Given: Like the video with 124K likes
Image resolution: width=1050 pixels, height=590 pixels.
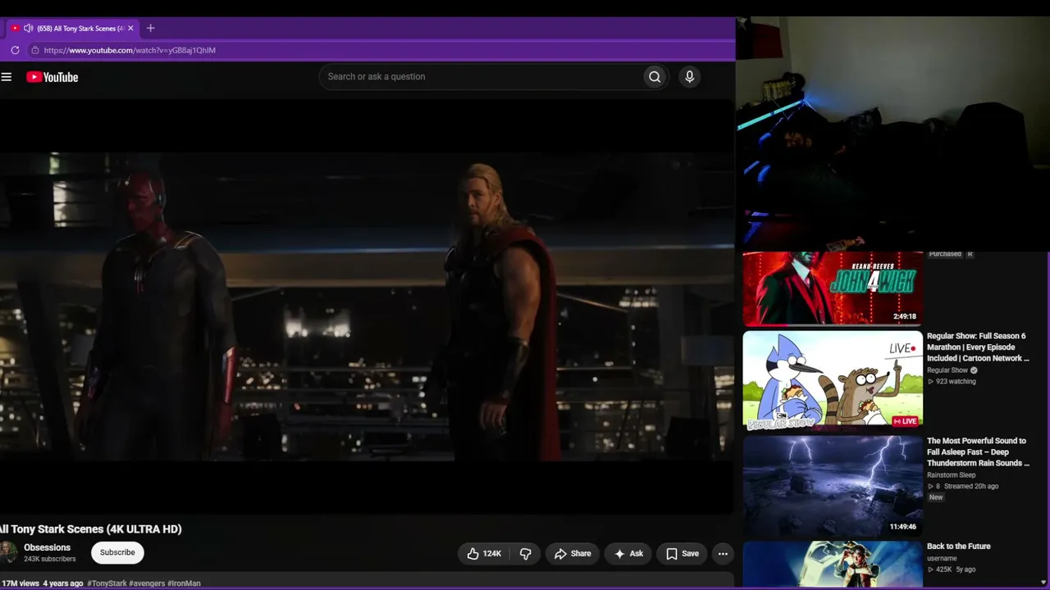Looking at the screenshot, I should click(483, 554).
